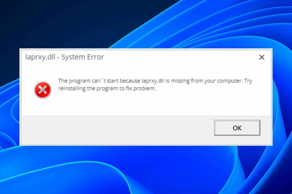The height and width of the screenshot is (194, 292).
Task: Click 'laprxy.dll' in the dialog title
Action: click(x=40, y=57)
